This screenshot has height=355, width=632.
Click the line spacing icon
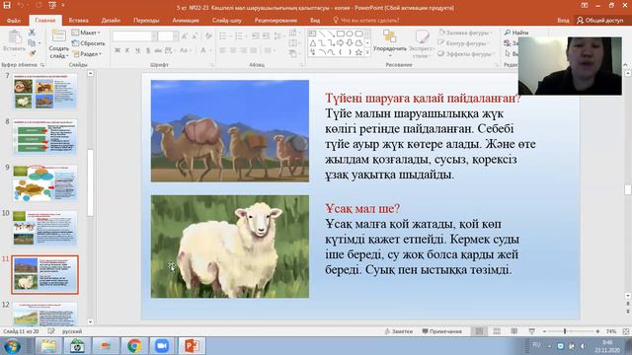pyautogui.click(x=278, y=36)
